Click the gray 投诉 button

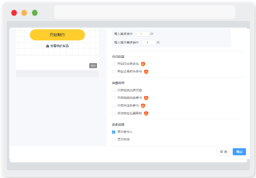[x=93, y=66]
